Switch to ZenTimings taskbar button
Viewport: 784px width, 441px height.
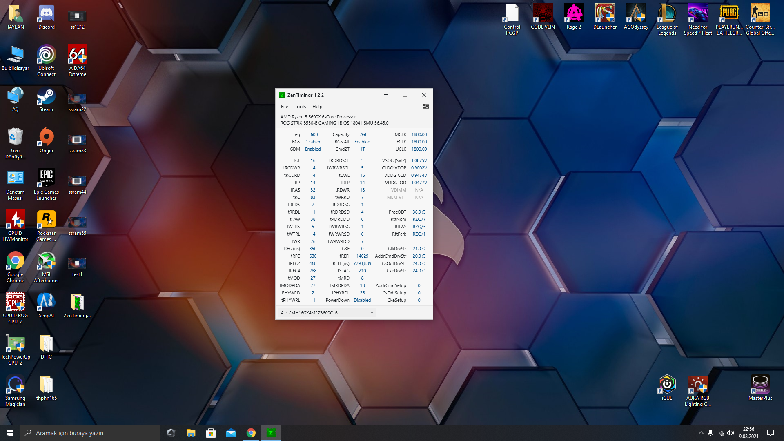coord(271,433)
